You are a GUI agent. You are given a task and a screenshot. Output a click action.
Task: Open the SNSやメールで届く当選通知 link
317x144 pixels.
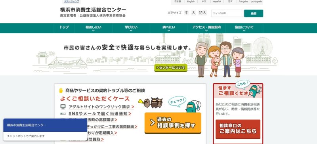pos(100,113)
